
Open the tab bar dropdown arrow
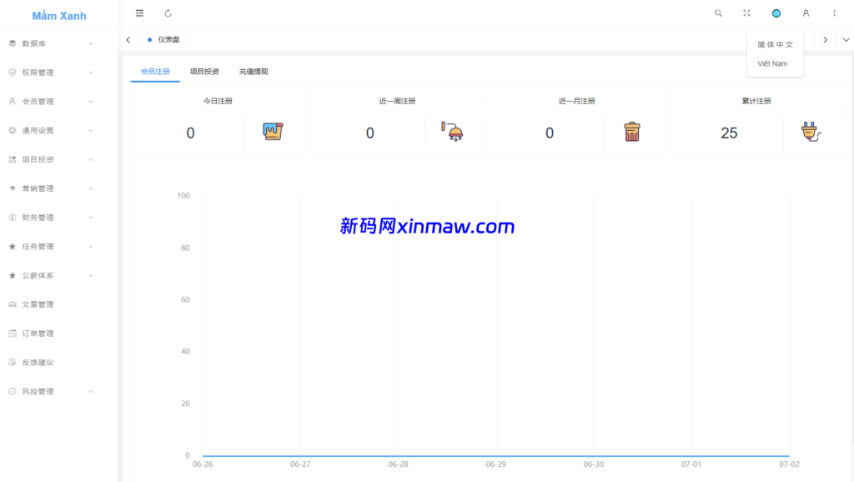pos(846,40)
